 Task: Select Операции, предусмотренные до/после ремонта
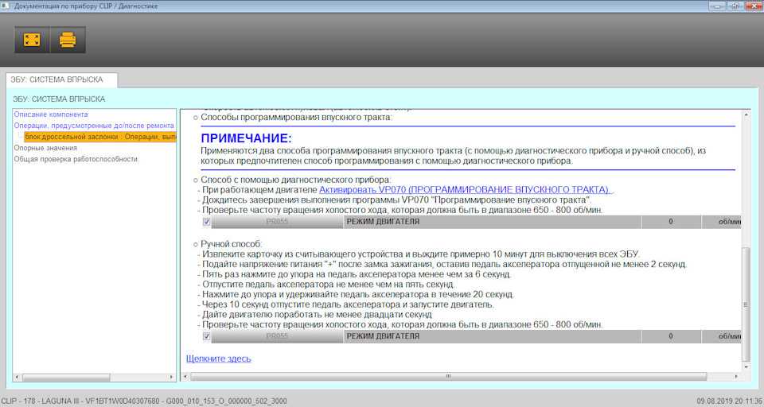click(x=94, y=126)
